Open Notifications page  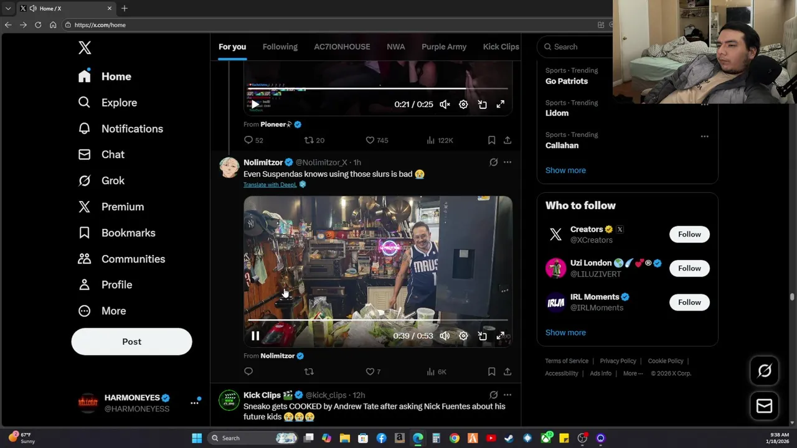(120, 129)
